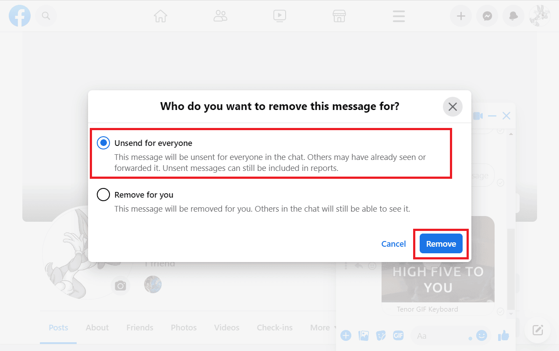Go to the Watch video section
This screenshot has width=559, height=351.
point(279,16)
